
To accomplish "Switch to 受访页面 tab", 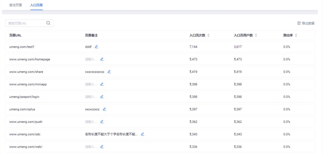I will click(15, 5).
